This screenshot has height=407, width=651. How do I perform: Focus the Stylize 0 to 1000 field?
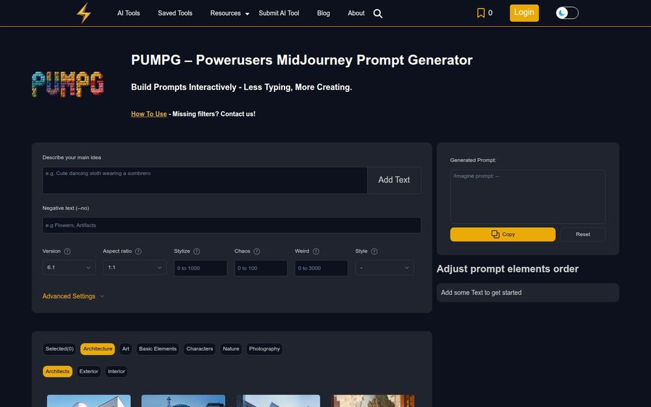(x=201, y=268)
